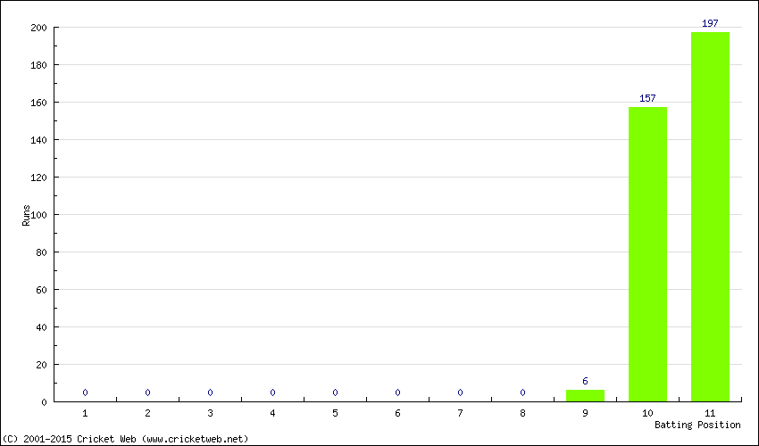Click x-axis label 7

460,413
